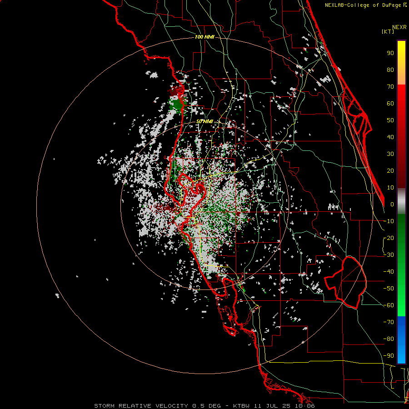The width and height of the screenshot is (409, 409).
Task: Click the '-30' velocity scale label
Action: click(389, 255)
